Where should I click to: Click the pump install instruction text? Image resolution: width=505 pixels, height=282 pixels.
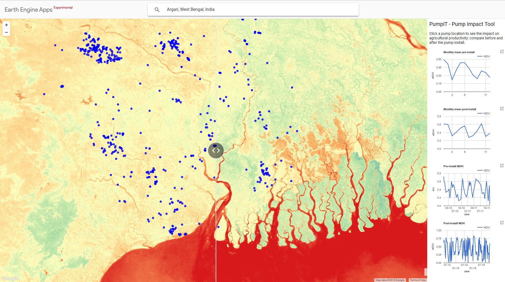click(466, 38)
